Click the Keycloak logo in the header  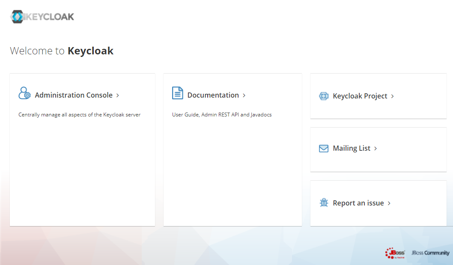point(42,17)
